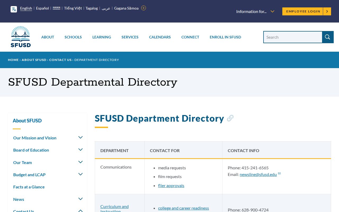The height and width of the screenshot is (212, 339).
Task: Click the CONTACT INFO column header
Action: click(x=243, y=151)
